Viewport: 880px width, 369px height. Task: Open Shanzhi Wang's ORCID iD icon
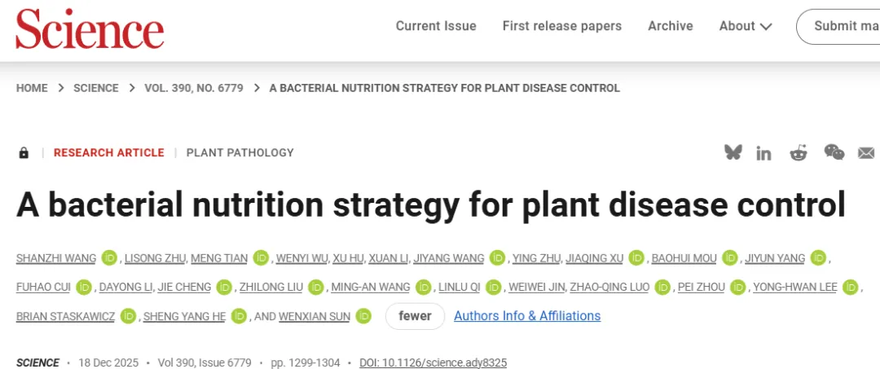(x=110, y=258)
